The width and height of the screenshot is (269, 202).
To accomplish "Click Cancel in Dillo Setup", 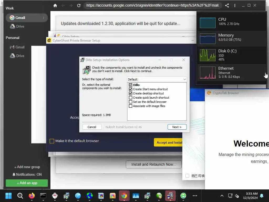I will (92, 127).
